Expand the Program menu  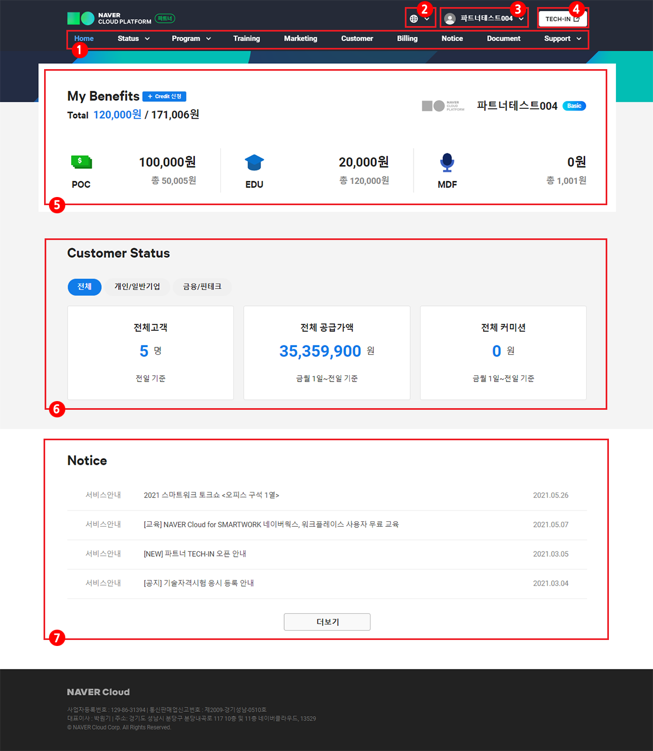[x=192, y=39]
